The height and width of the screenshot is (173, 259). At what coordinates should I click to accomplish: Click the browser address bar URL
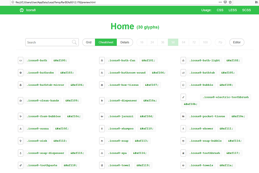[56, 2]
